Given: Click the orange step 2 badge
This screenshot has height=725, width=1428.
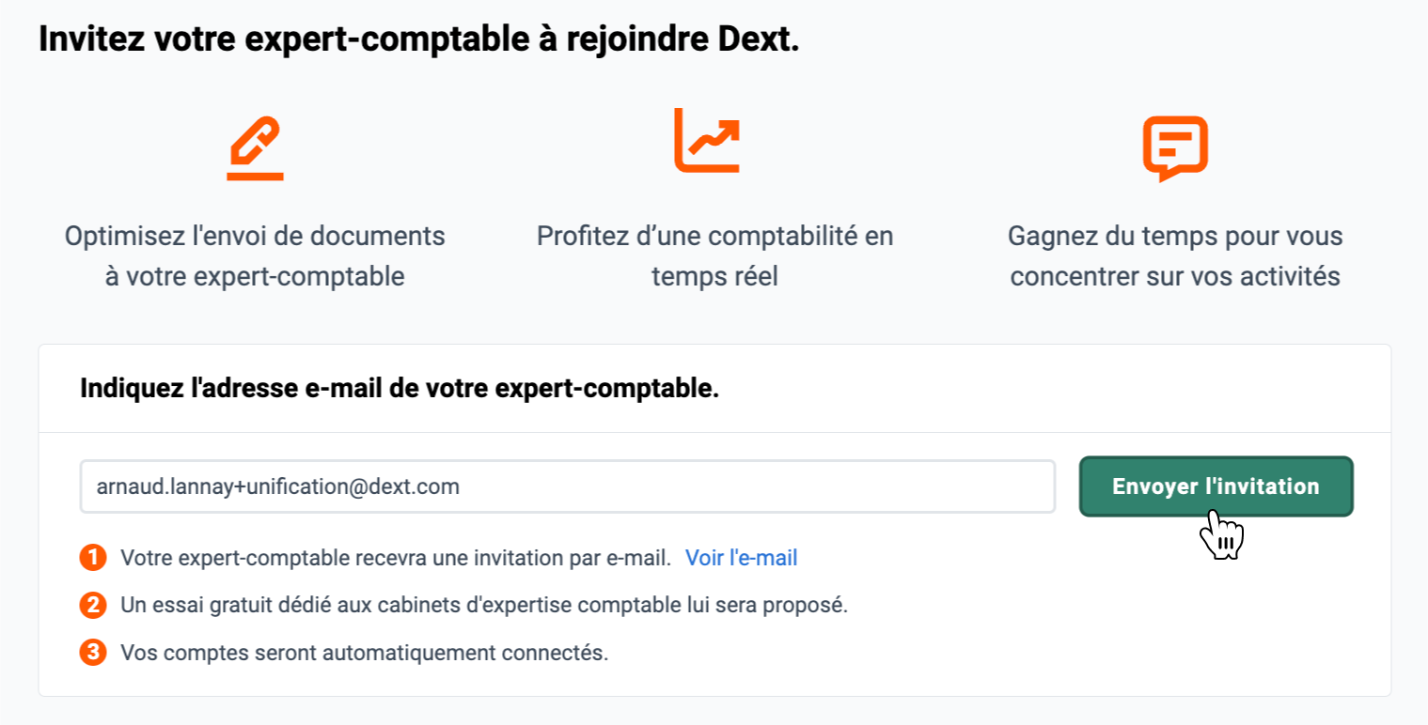Looking at the screenshot, I should click(x=93, y=605).
